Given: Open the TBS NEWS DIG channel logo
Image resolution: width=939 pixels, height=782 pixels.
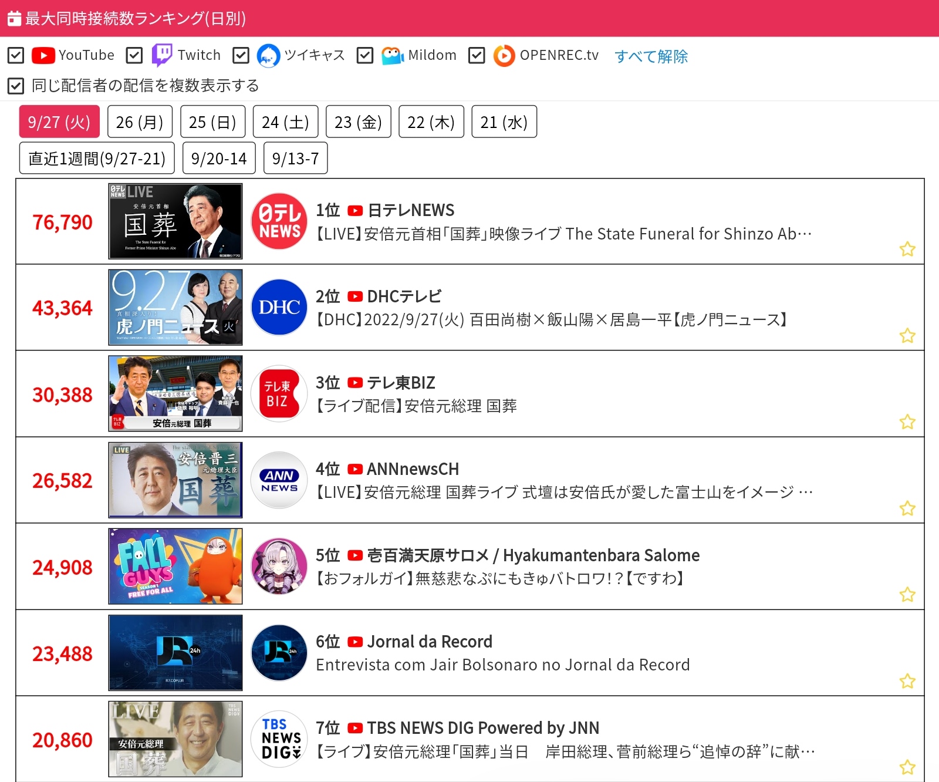Looking at the screenshot, I should click(x=279, y=739).
